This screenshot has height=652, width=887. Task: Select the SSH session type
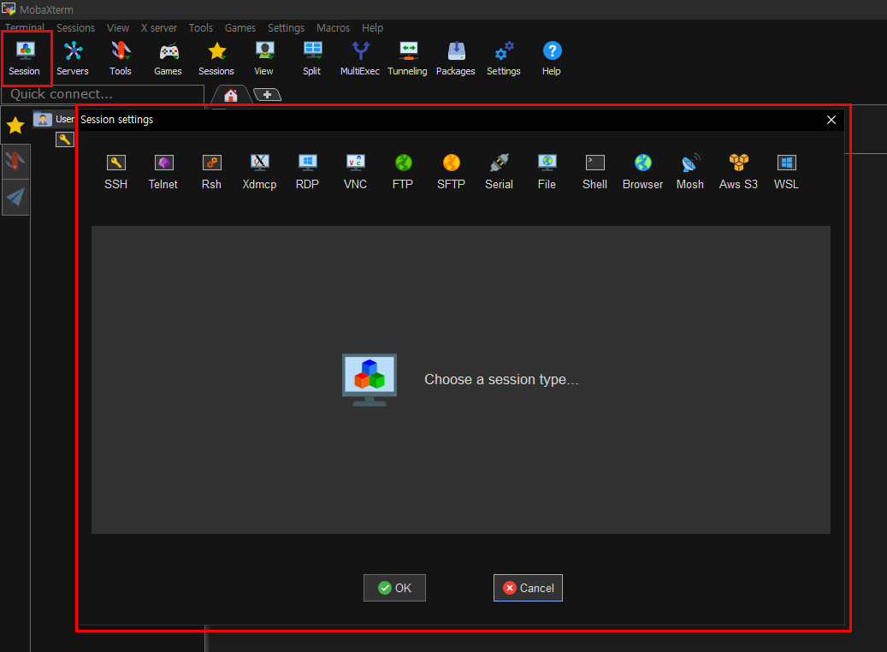[x=116, y=172]
